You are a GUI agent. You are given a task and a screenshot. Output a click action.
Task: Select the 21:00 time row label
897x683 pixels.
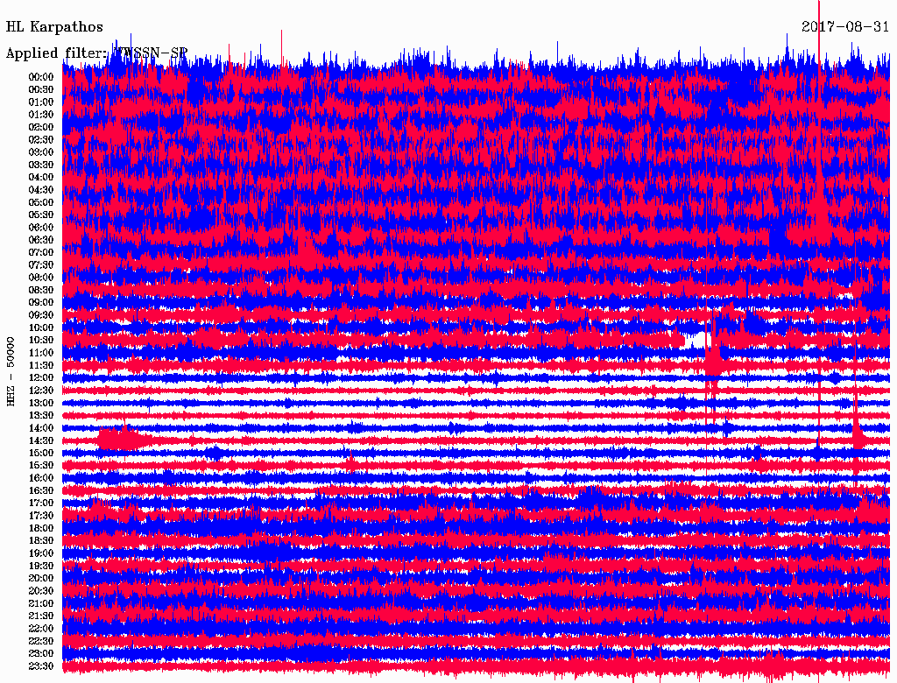[41, 603]
